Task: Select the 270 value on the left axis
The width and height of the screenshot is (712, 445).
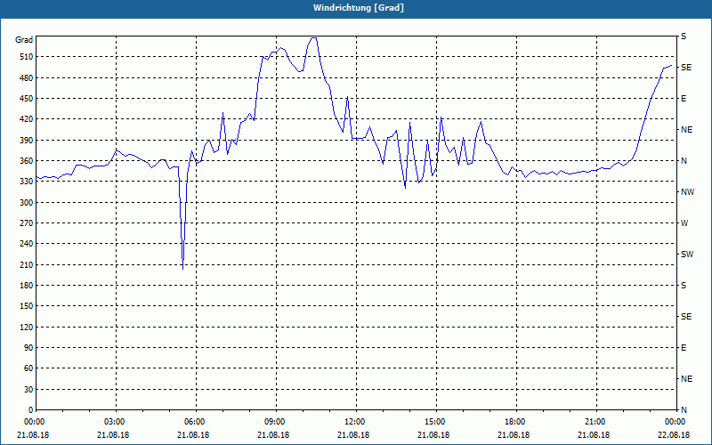Action: [27, 223]
